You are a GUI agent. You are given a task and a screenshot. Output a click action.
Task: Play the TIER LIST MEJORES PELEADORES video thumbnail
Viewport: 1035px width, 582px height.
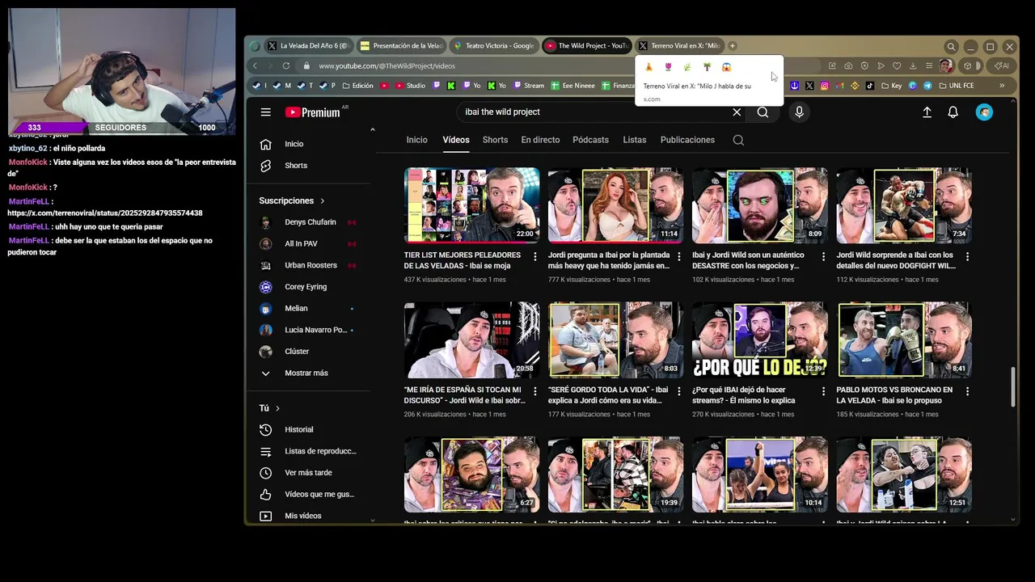pos(471,205)
